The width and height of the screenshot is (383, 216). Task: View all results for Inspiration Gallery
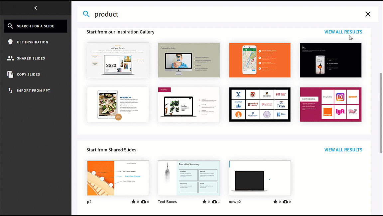tap(343, 32)
